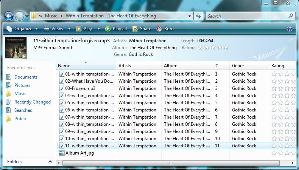Open the search magnifier icon
This screenshot has width=299, height=170.
[x=291, y=16]
